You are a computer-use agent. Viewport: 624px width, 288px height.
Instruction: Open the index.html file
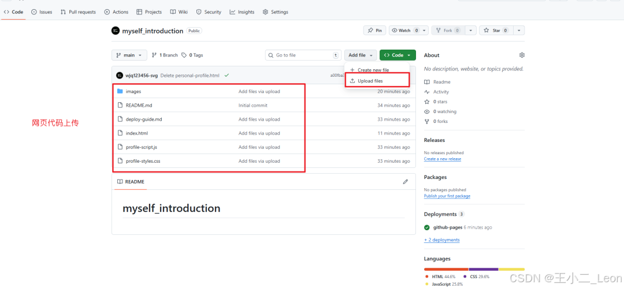pyautogui.click(x=137, y=133)
